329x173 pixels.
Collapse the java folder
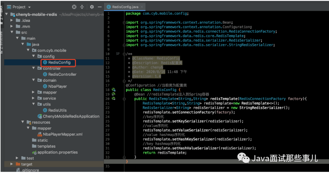tap(23, 44)
